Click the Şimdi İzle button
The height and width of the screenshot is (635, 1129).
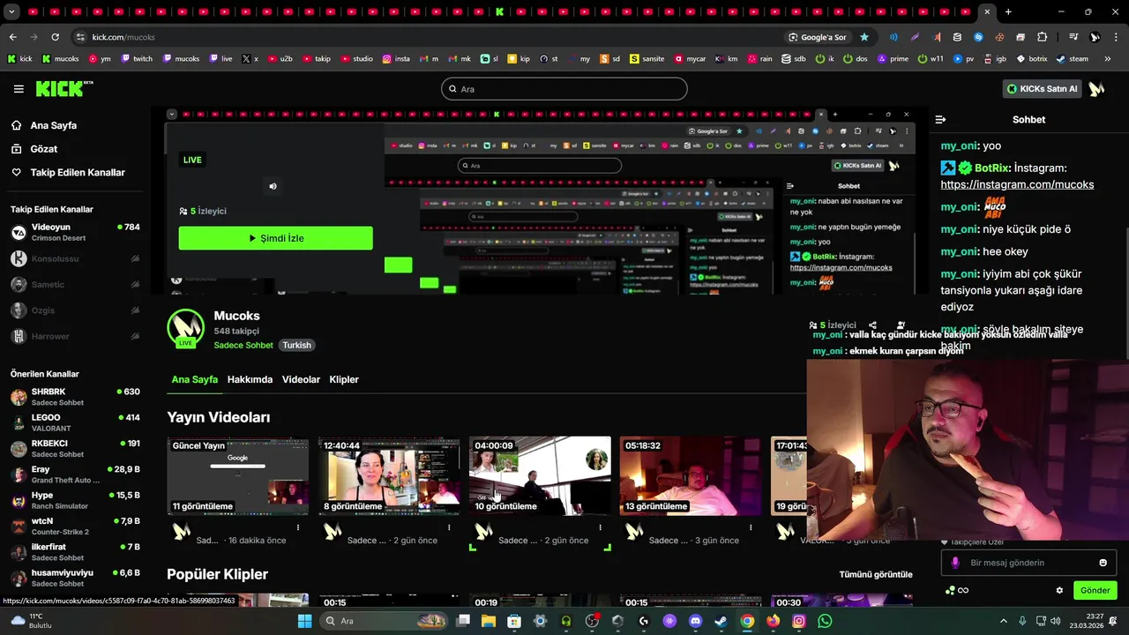tap(275, 238)
